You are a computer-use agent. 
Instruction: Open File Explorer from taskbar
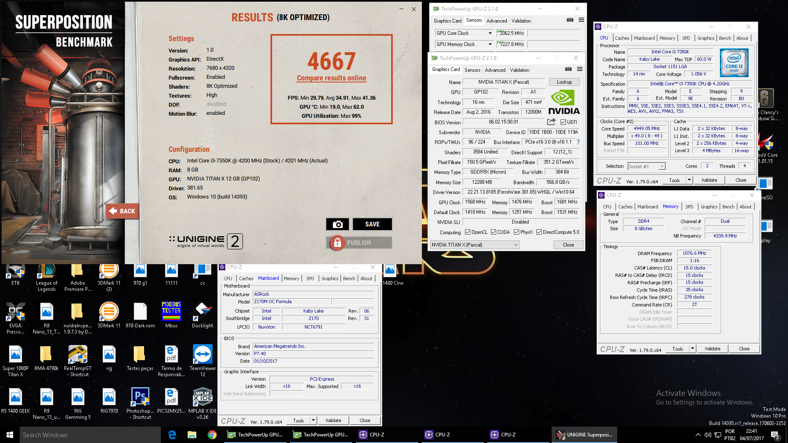[192, 435]
